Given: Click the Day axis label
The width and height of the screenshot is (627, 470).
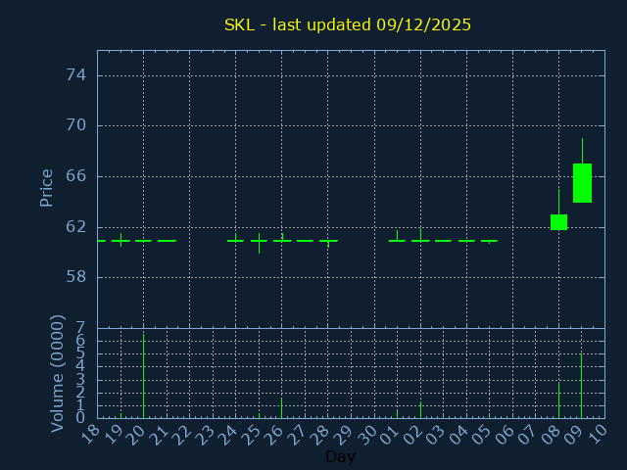Looking at the screenshot, I should tap(340, 457).
